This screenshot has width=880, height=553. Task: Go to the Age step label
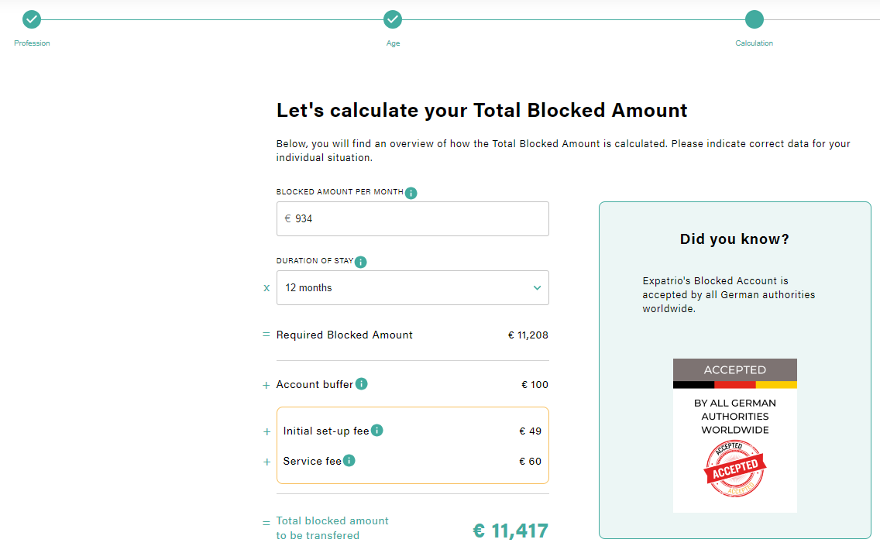coord(393,43)
